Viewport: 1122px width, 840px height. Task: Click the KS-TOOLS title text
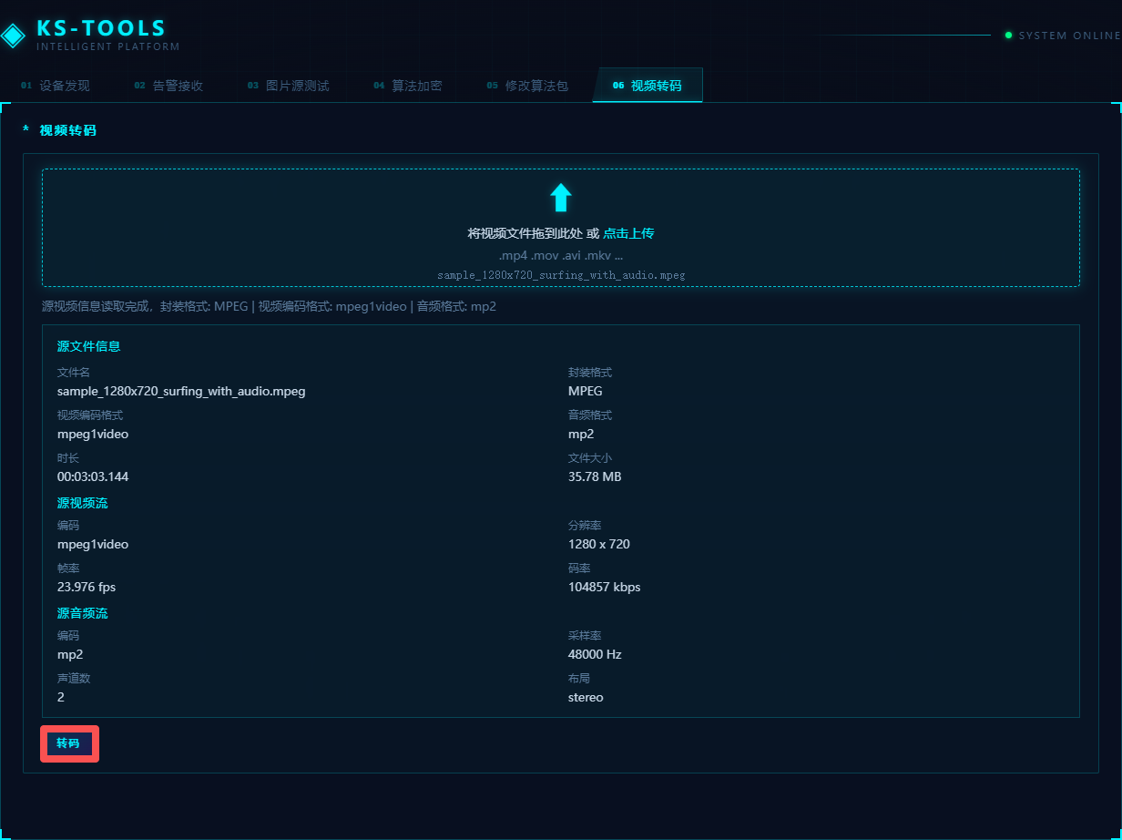click(101, 29)
